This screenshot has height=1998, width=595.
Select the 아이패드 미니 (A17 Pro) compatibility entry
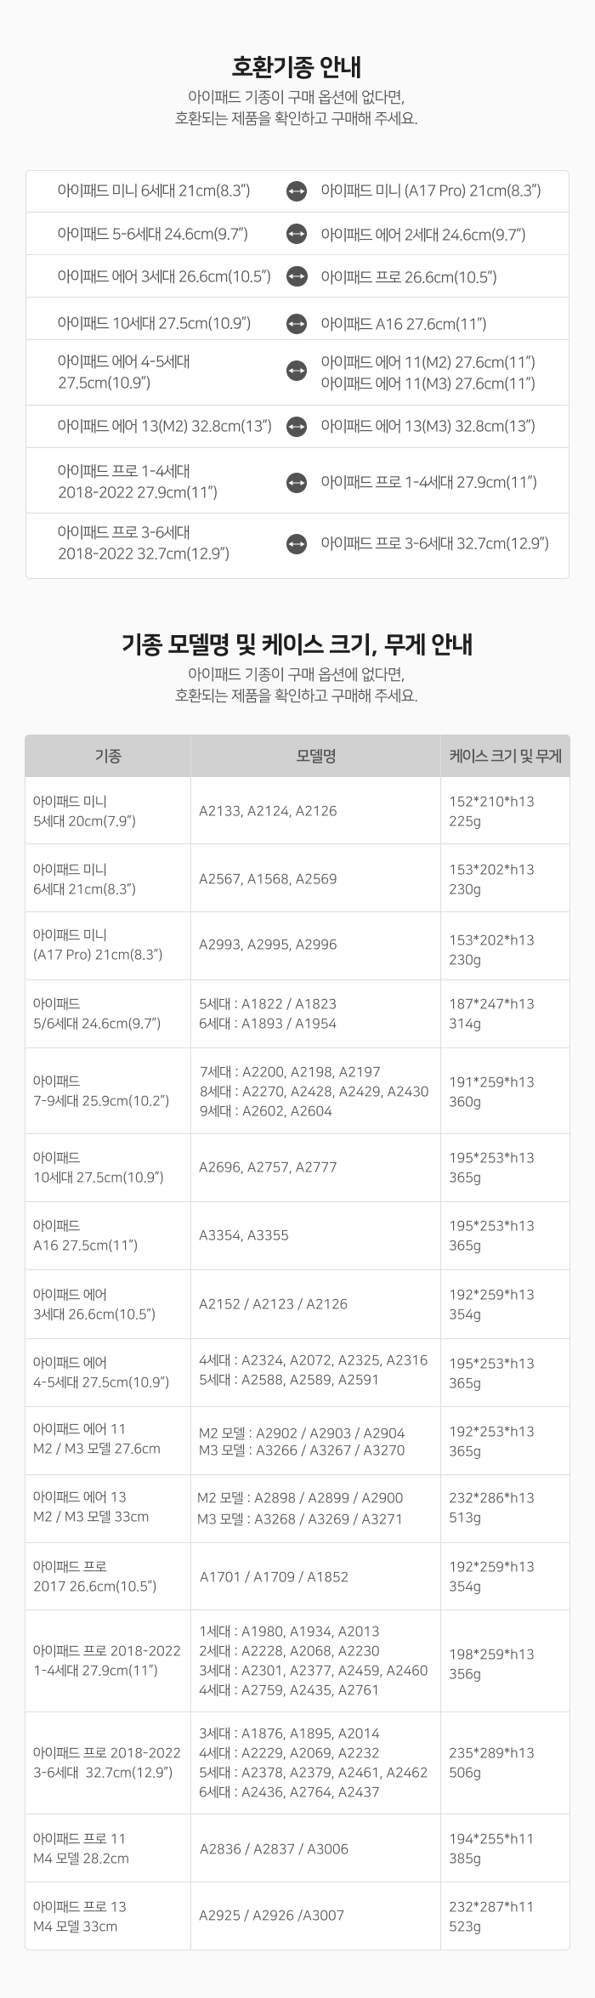coord(430,191)
